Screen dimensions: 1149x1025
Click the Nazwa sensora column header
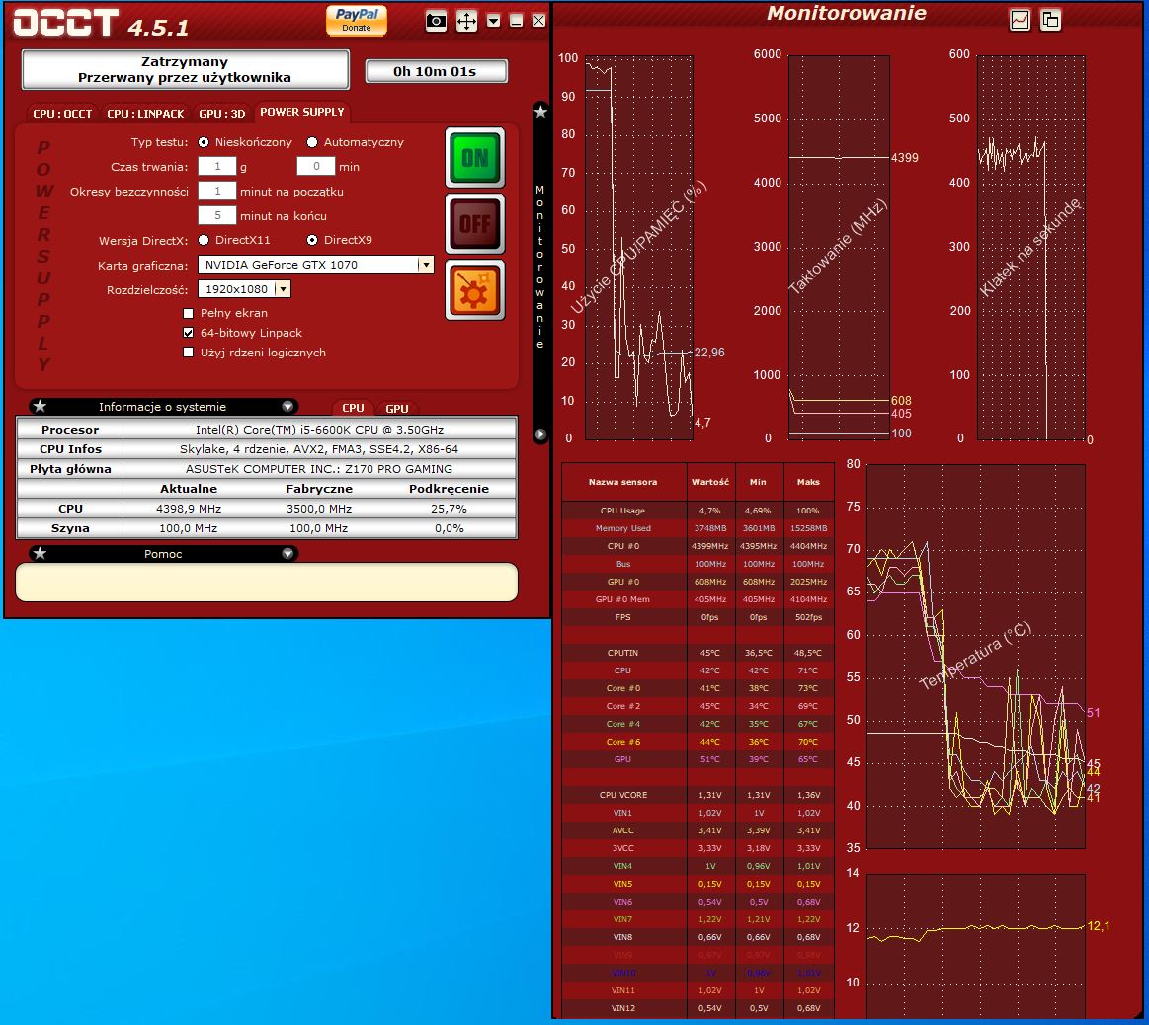tap(622, 482)
